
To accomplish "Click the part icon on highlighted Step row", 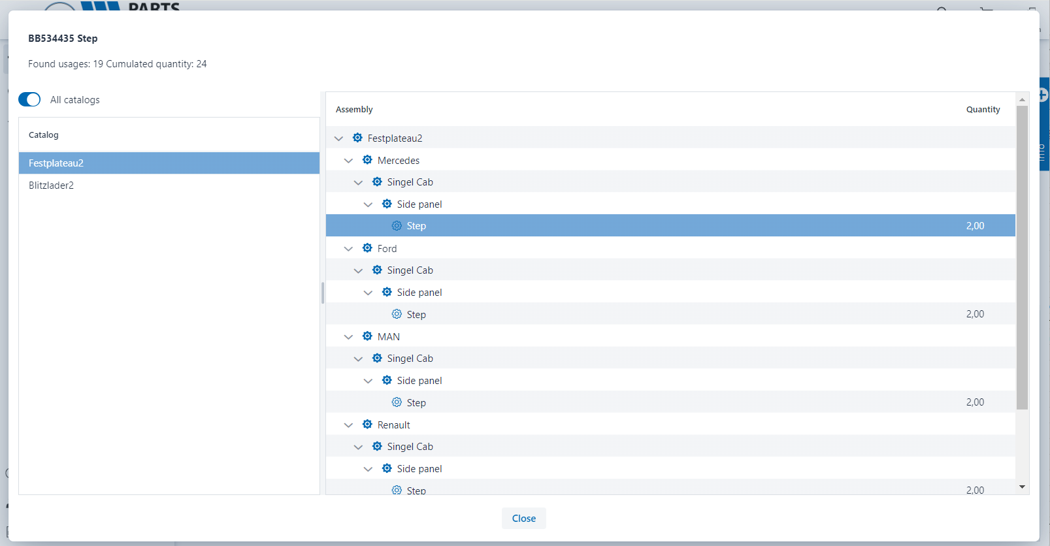I will point(397,226).
